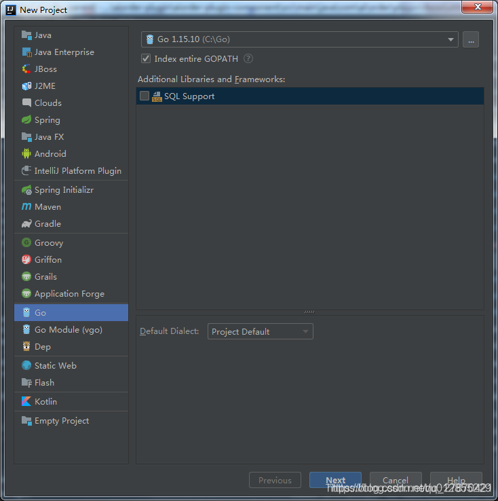Viewport: 498px width, 501px height.
Task: Click the Spring Initializr icon
Action: [x=26, y=190]
